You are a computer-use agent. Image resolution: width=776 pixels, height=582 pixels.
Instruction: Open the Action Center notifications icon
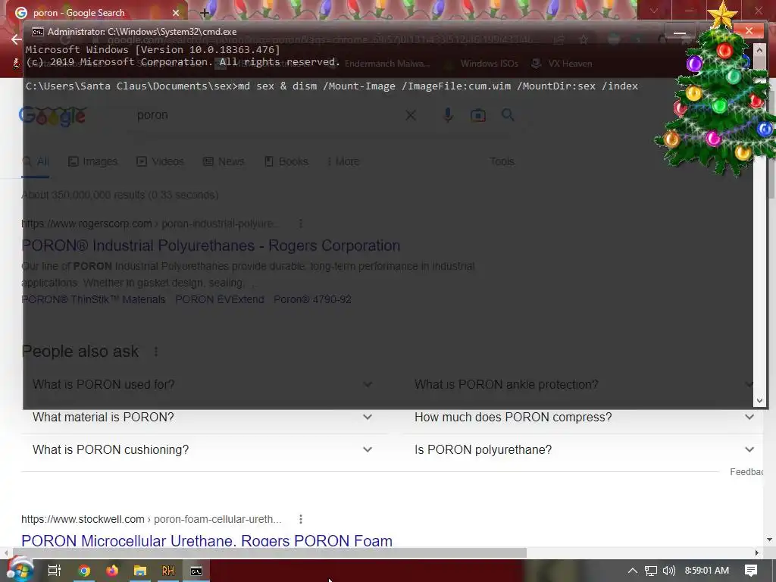tap(751, 571)
